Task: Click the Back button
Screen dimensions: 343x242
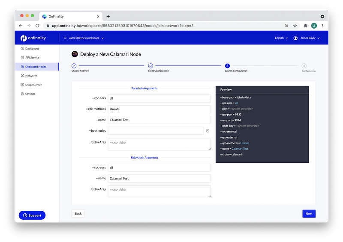Action: [x=78, y=214]
